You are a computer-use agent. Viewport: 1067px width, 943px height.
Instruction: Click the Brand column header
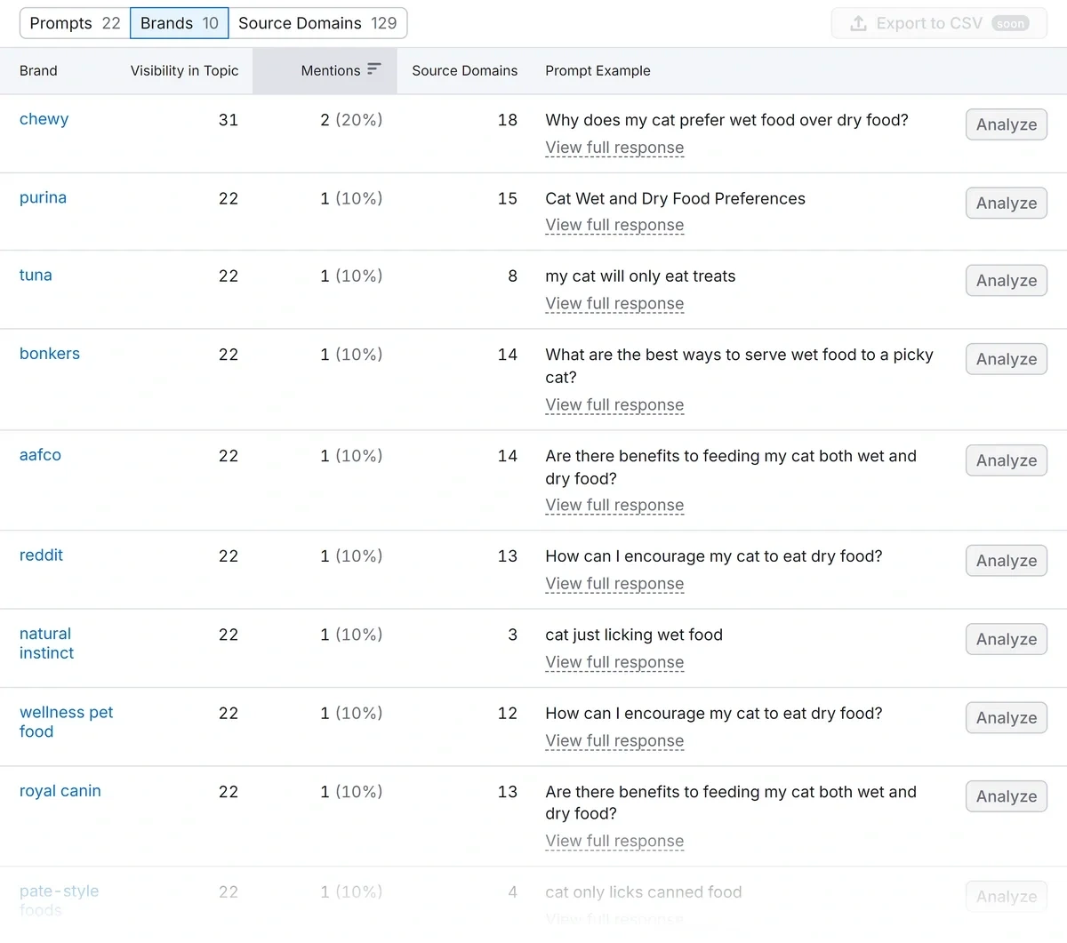point(38,70)
